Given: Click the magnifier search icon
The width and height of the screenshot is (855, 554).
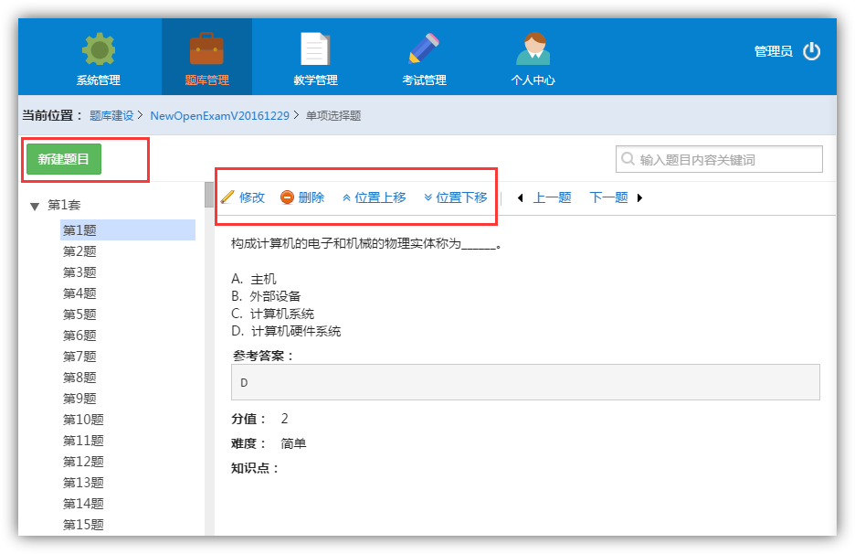Looking at the screenshot, I should coord(628,159).
